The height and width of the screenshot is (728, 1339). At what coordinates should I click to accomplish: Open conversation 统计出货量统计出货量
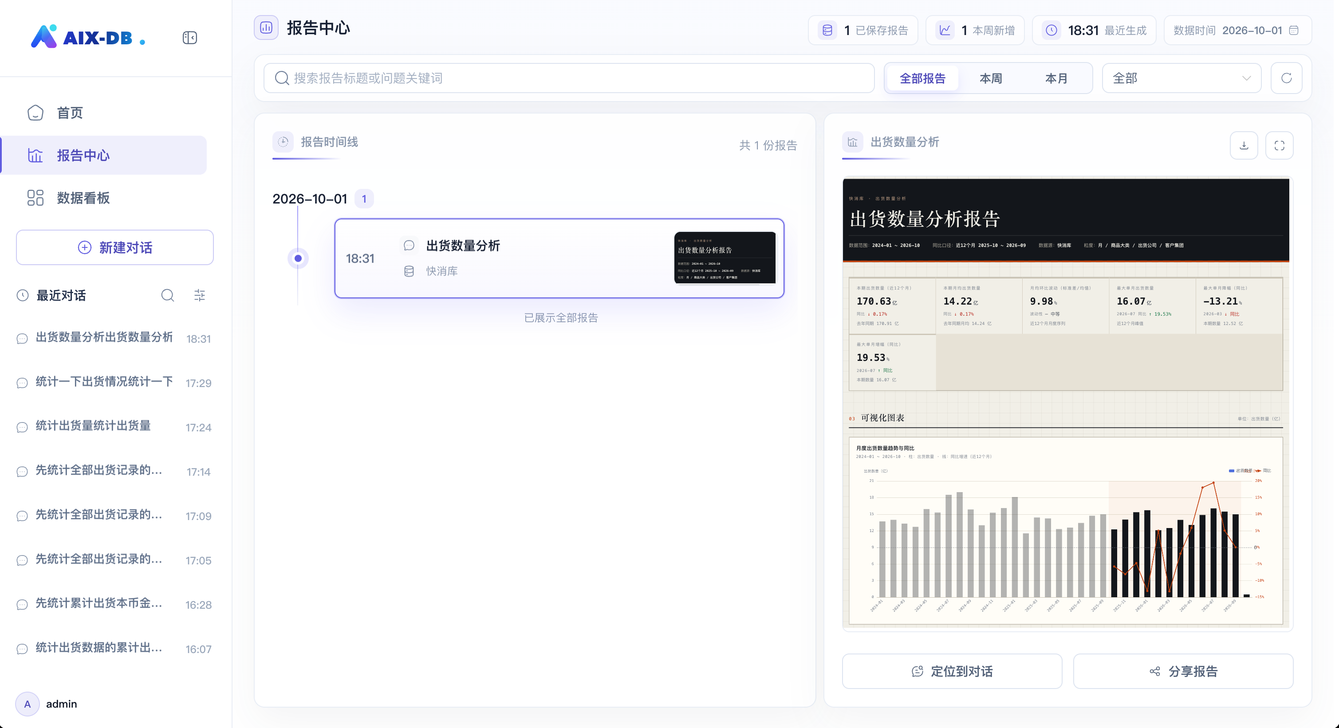(114, 427)
